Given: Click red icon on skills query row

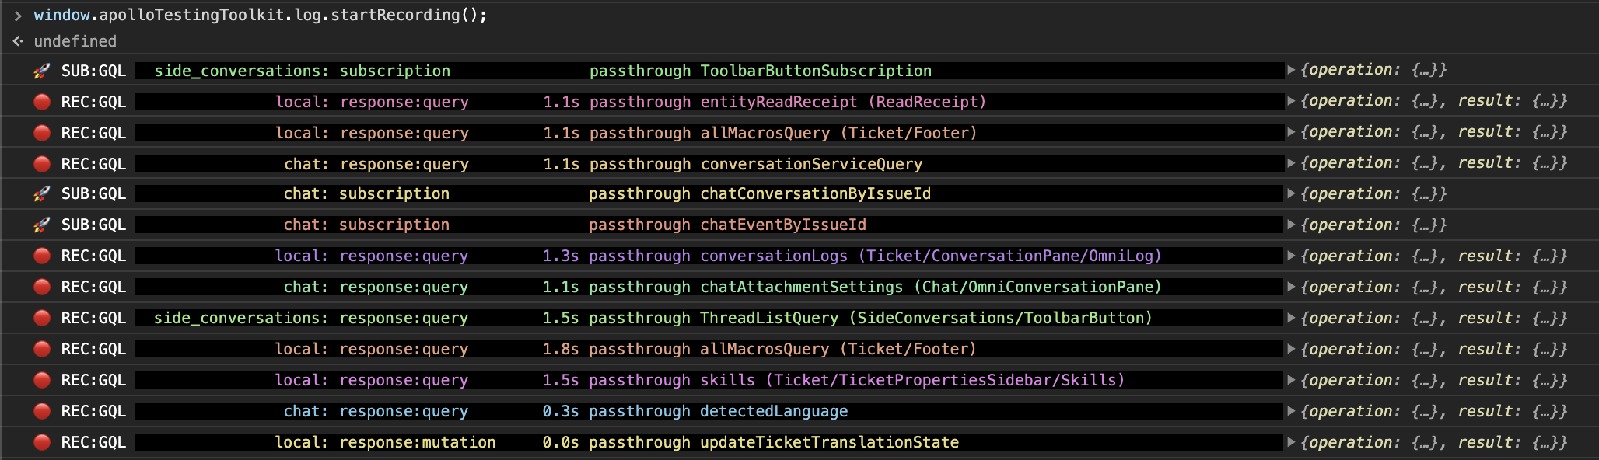Looking at the screenshot, I should tap(42, 380).
